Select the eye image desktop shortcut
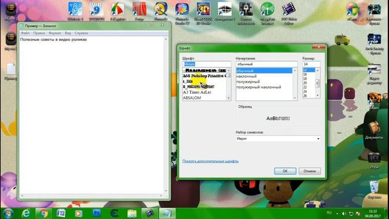Image resolution: width=389 pixels, height=219 pixels. point(224,12)
